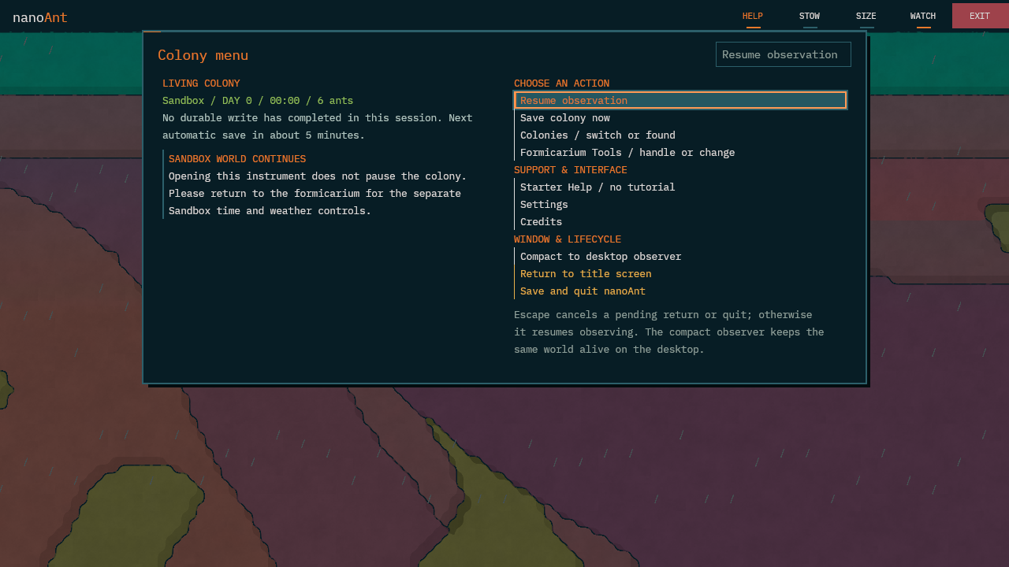
Task: Toggle the WATCH mode button
Action: click(x=923, y=16)
